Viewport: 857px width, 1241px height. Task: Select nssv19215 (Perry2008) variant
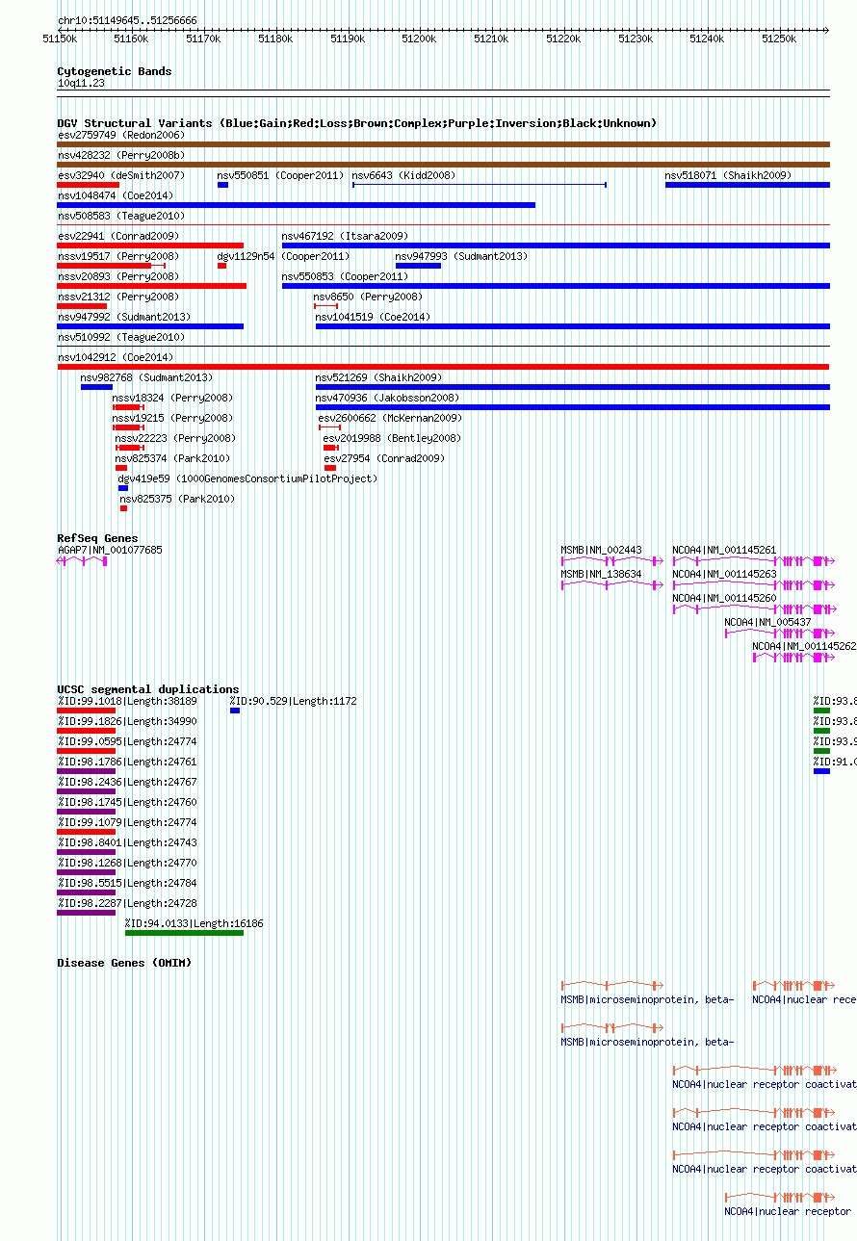coord(128,427)
